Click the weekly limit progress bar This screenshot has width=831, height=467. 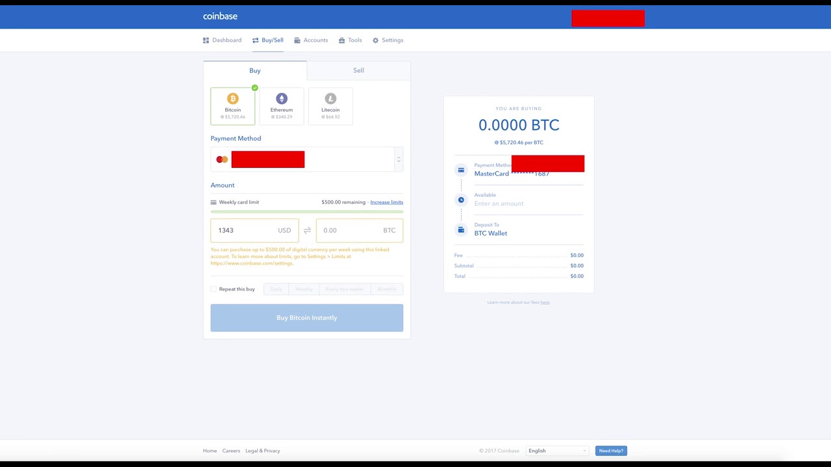tap(306, 211)
